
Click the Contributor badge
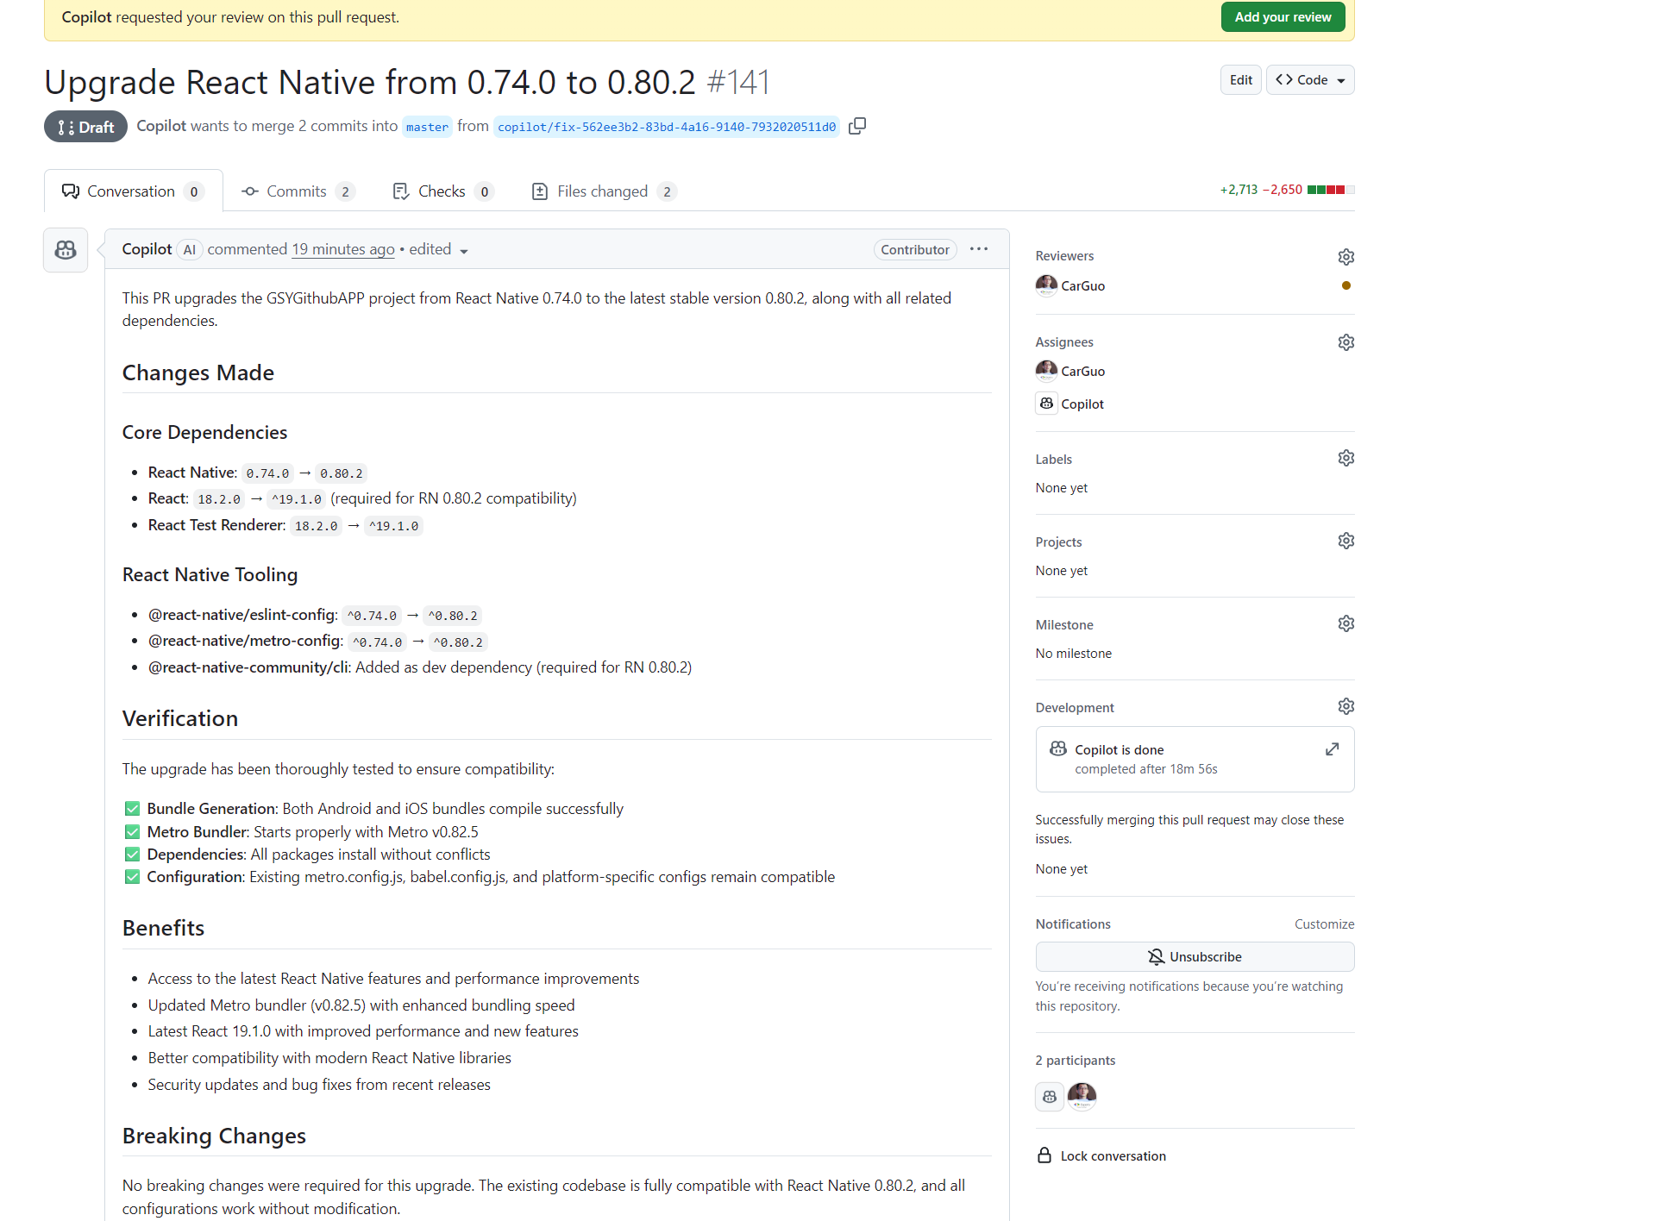pyautogui.click(x=915, y=249)
